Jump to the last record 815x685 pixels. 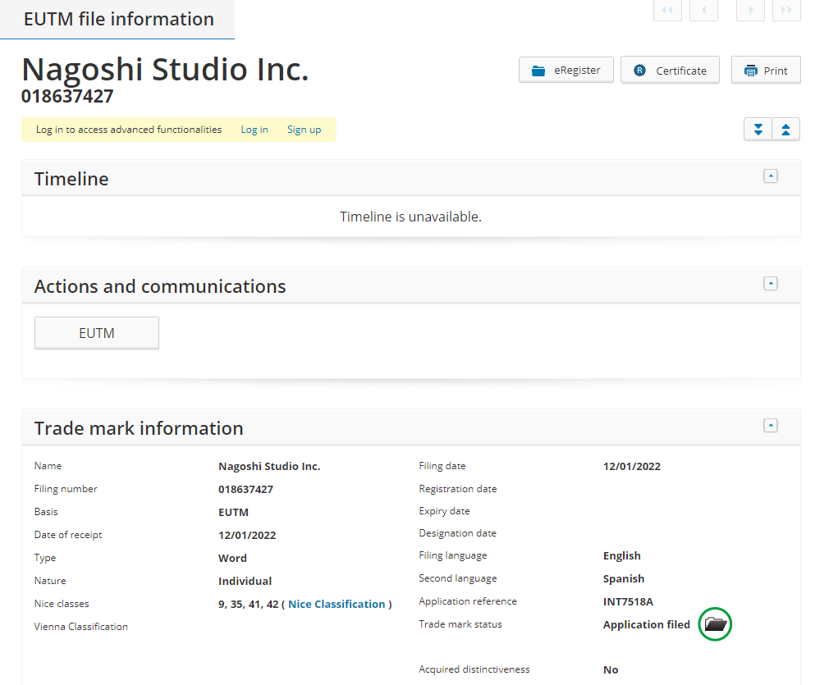[x=786, y=10]
